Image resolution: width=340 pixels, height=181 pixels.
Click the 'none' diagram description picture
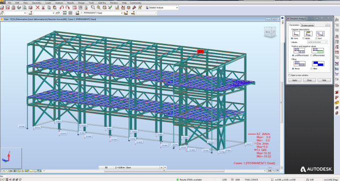click(296, 33)
